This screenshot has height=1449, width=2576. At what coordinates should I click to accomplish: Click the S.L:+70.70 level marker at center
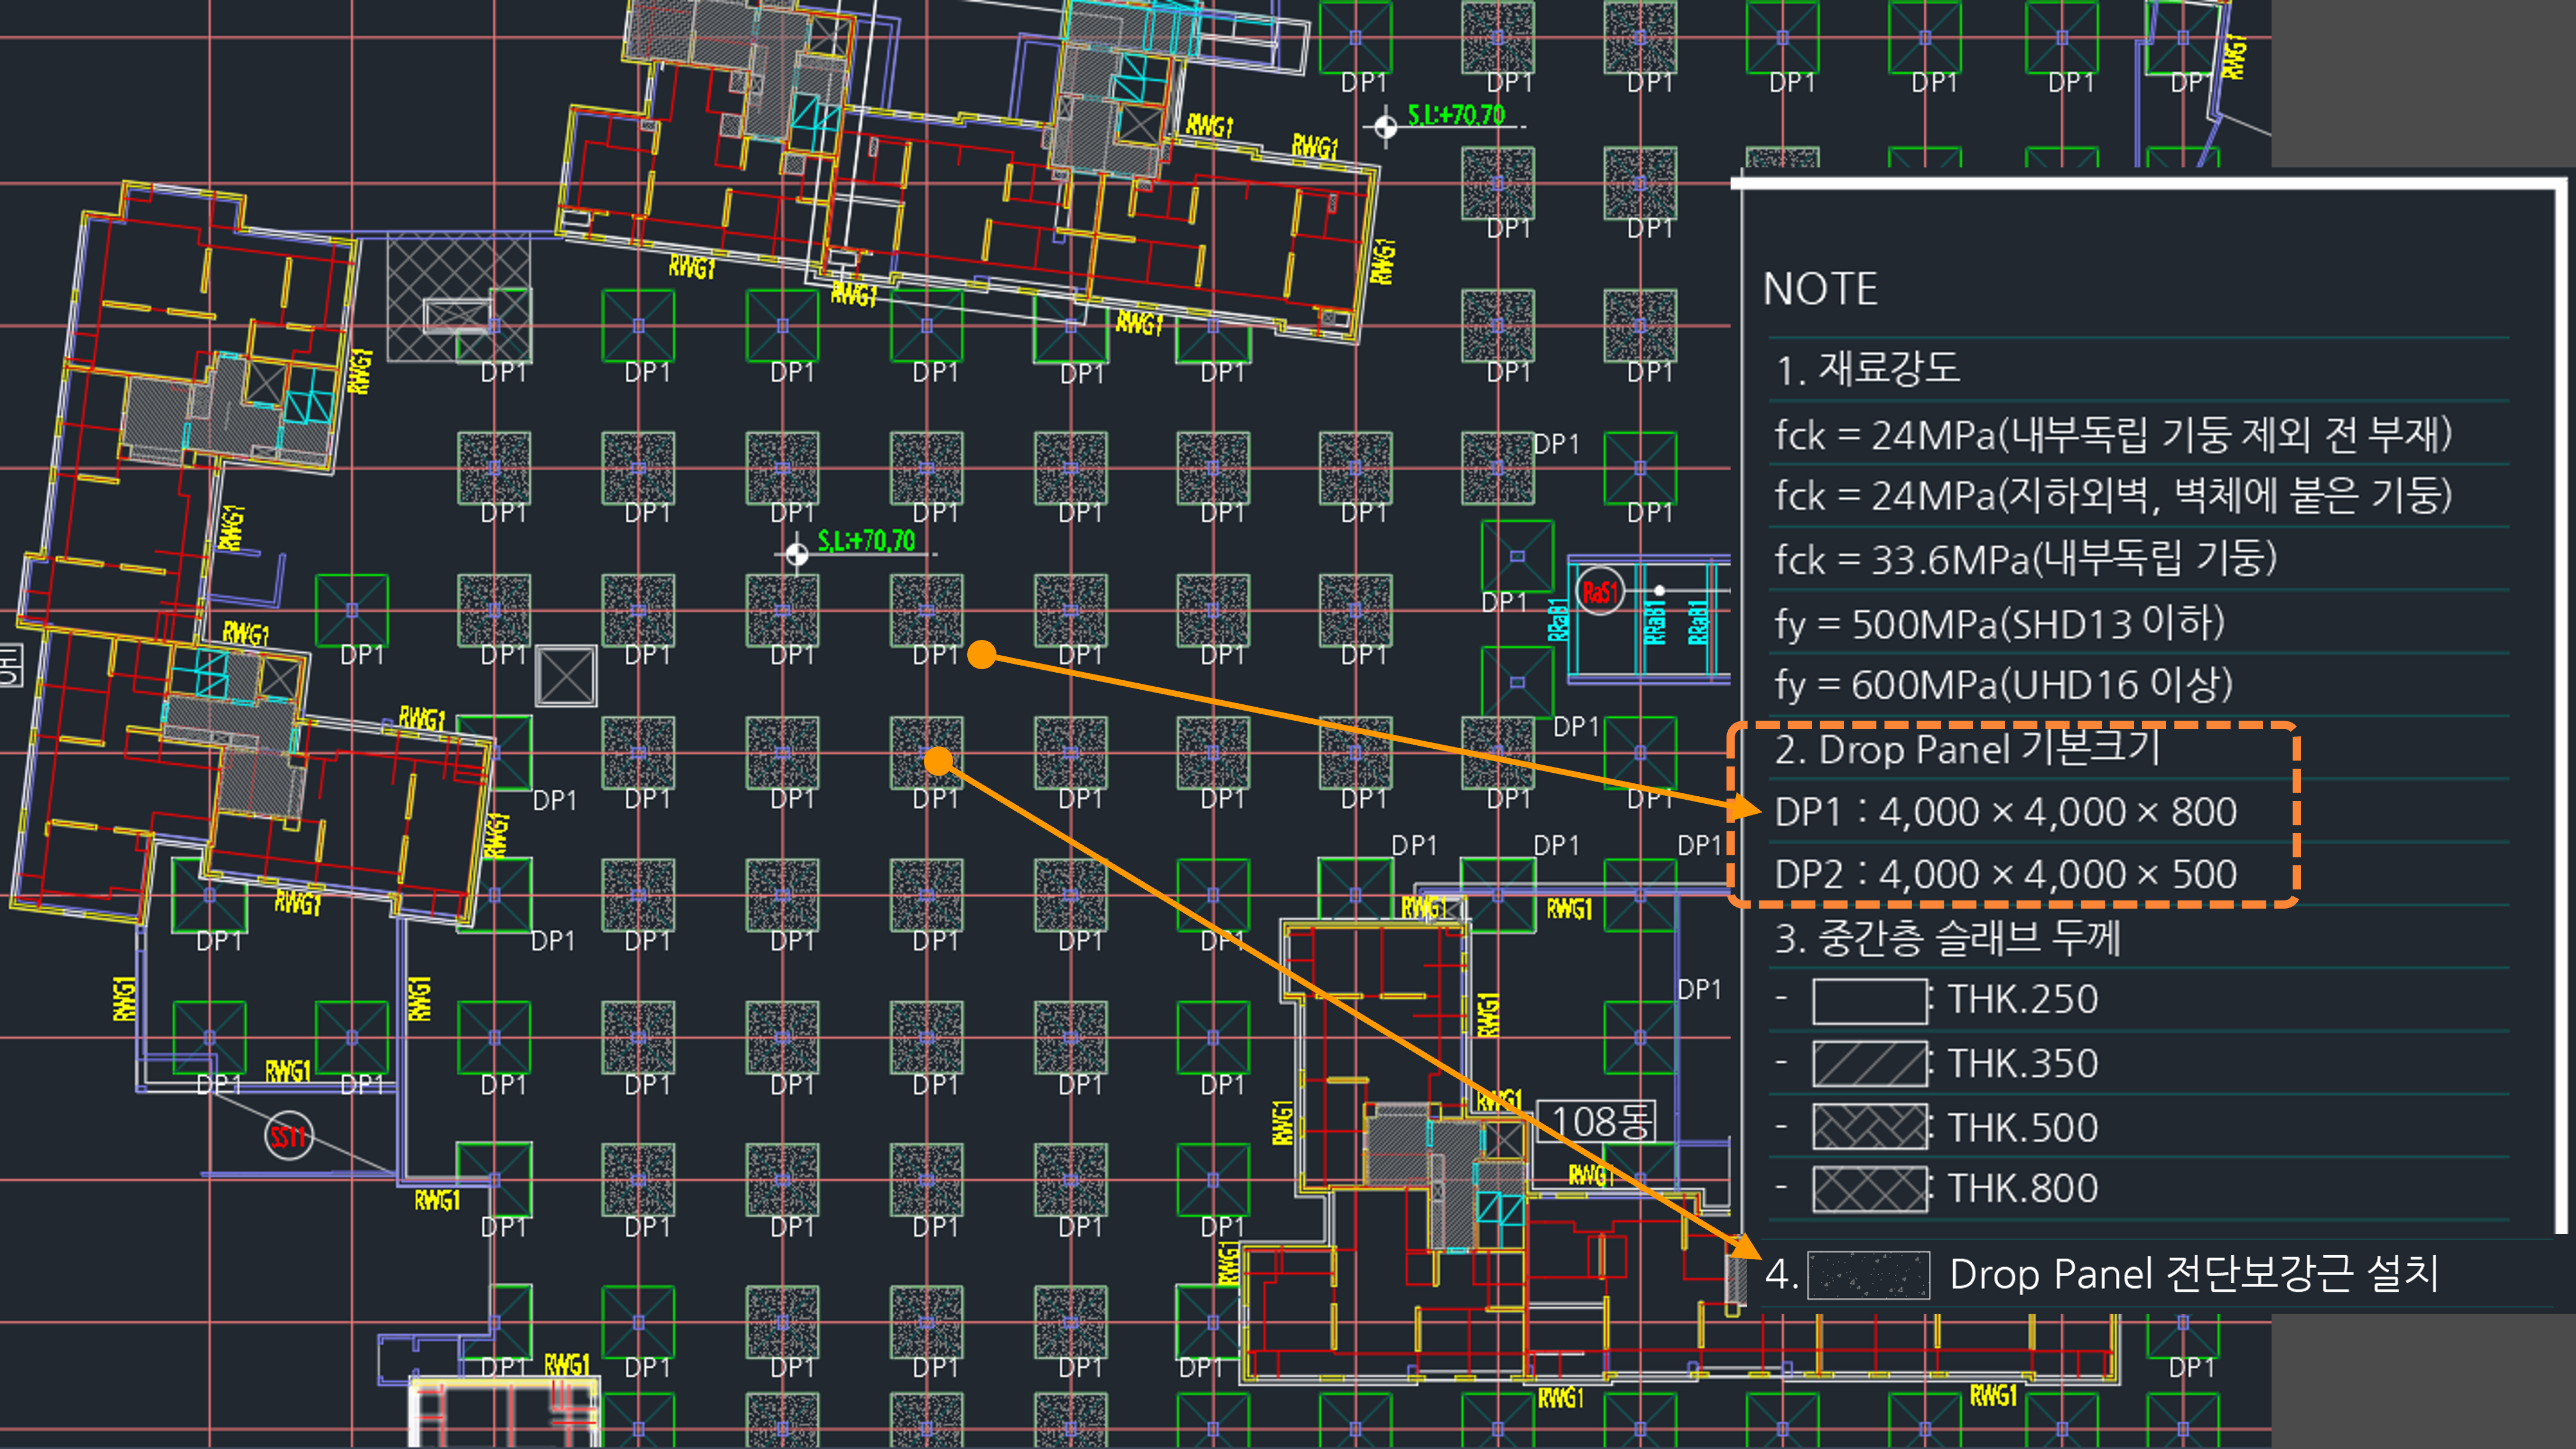pos(797,553)
